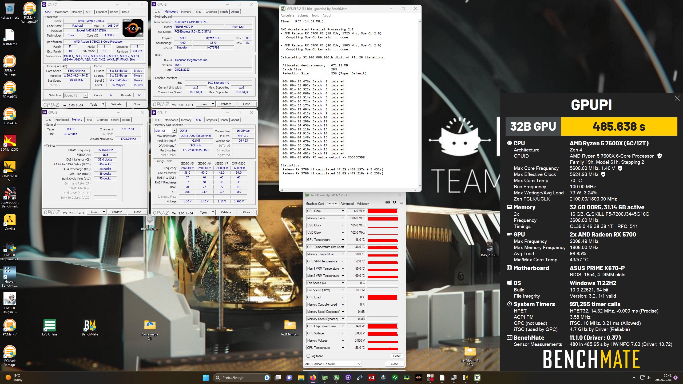Open the 3DMark2000 desktop shortcut
This screenshot has height=384, width=683.
[x=10, y=143]
